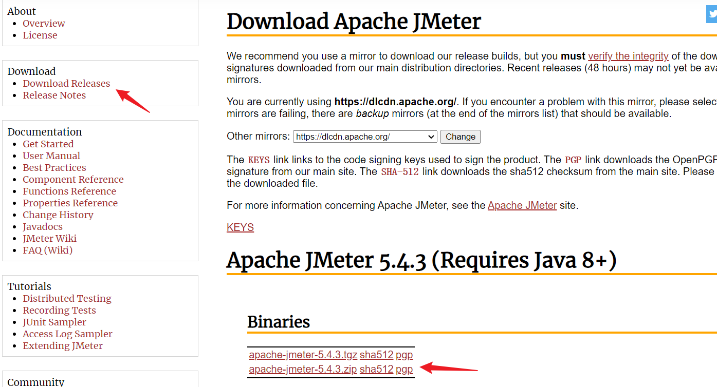Follow the 'verify the integrity' link
717x387 pixels.
pos(628,56)
